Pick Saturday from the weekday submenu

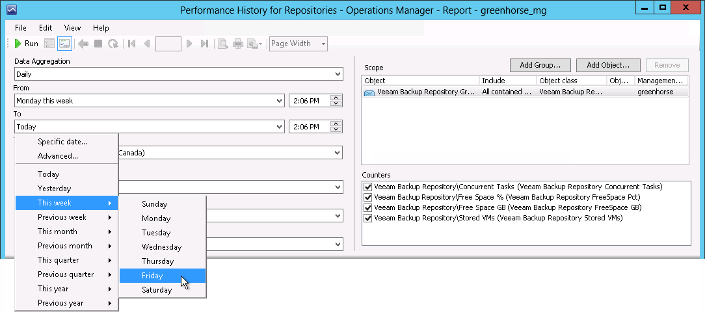tap(163, 291)
